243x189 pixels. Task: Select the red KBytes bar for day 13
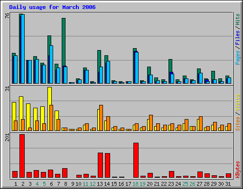tap(101, 165)
